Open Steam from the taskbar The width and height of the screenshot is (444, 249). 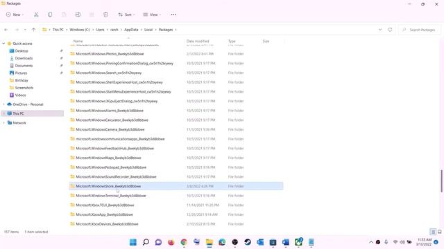[248, 242]
